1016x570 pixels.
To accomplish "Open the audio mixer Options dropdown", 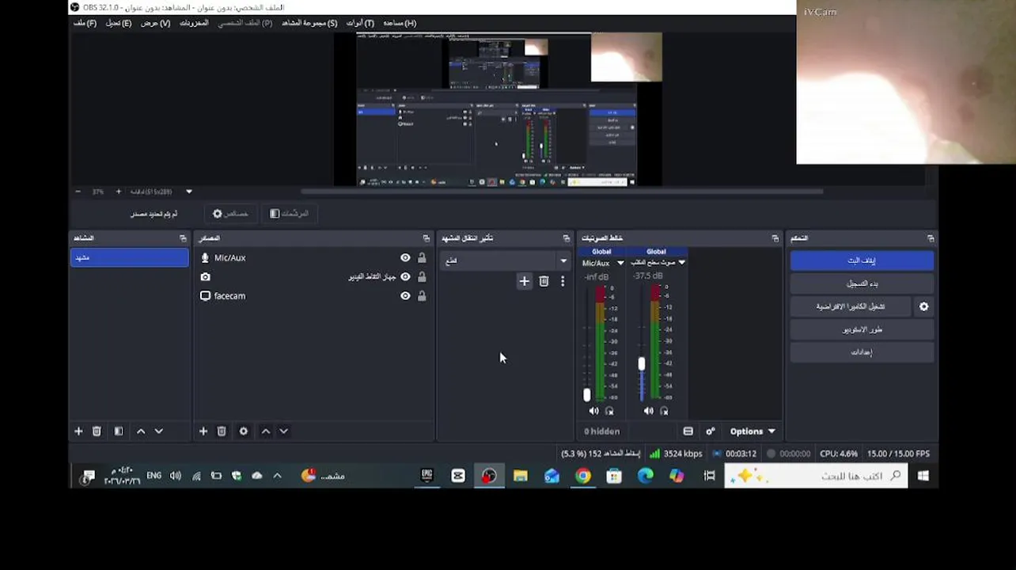I will tap(753, 431).
